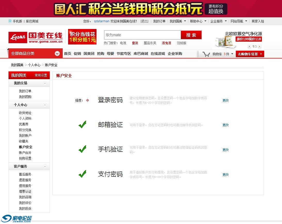Viewport: 282px width, 224px height.
Task: Click the ad carousel previous arrow
Action: [x=249, y=47]
